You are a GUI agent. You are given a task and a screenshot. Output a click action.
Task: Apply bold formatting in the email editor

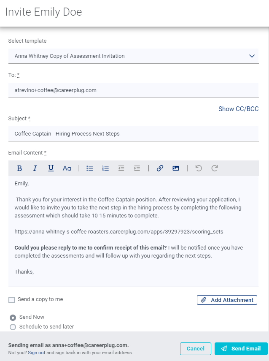(x=19, y=168)
